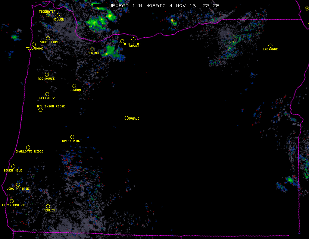The height and width of the screenshot is (239, 309).
Task: Click the Charlotte Ridge station circle
Action: pyautogui.click(x=28, y=147)
